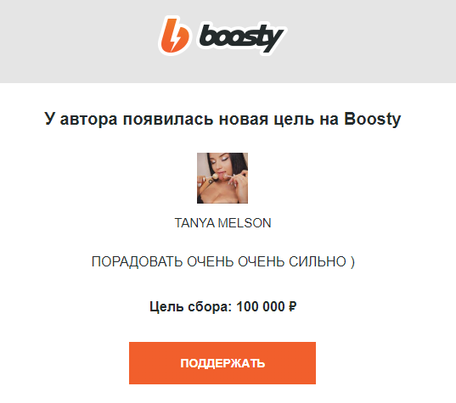Click the heading about the author's new goal
456x403 pixels.
(222, 119)
